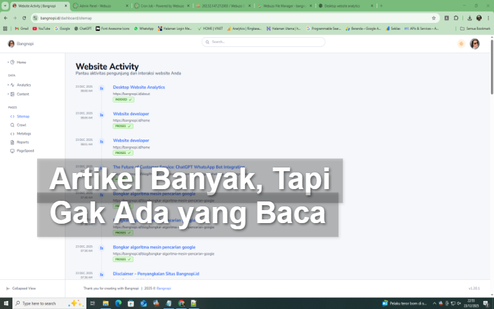
Task: Open the user avatar at top right
Action: (x=474, y=44)
